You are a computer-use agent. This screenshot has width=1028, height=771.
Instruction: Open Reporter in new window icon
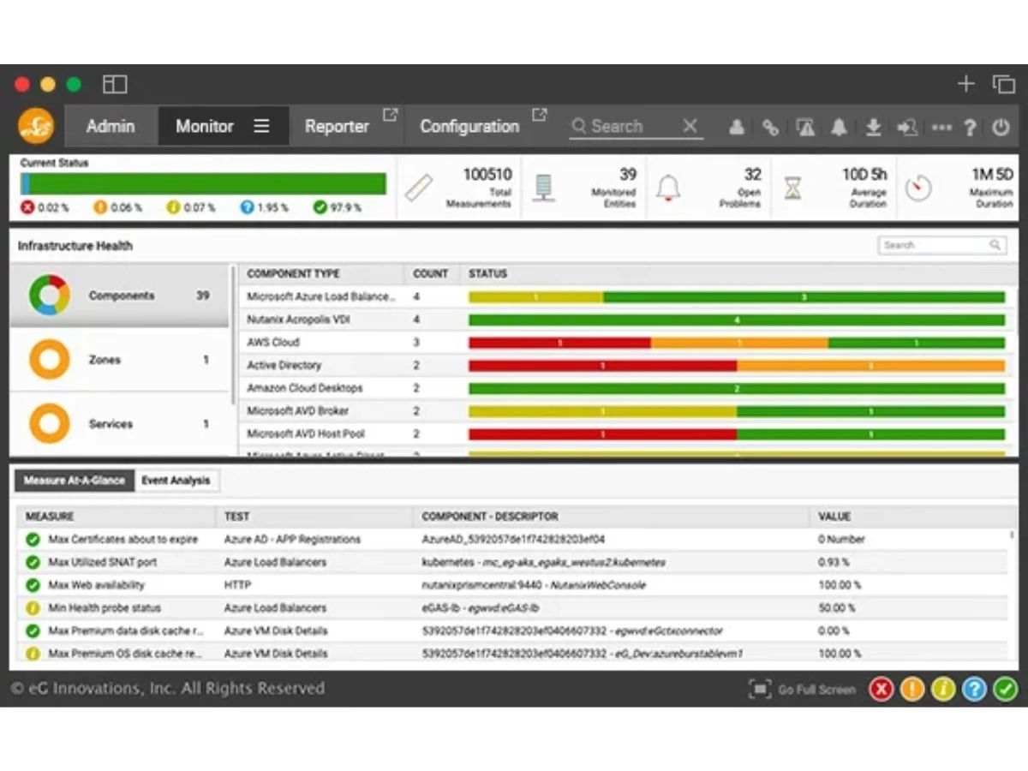coord(390,114)
